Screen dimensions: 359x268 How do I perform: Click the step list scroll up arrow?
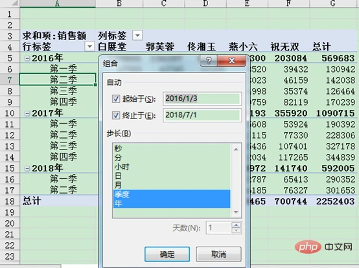[x=236, y=150]
